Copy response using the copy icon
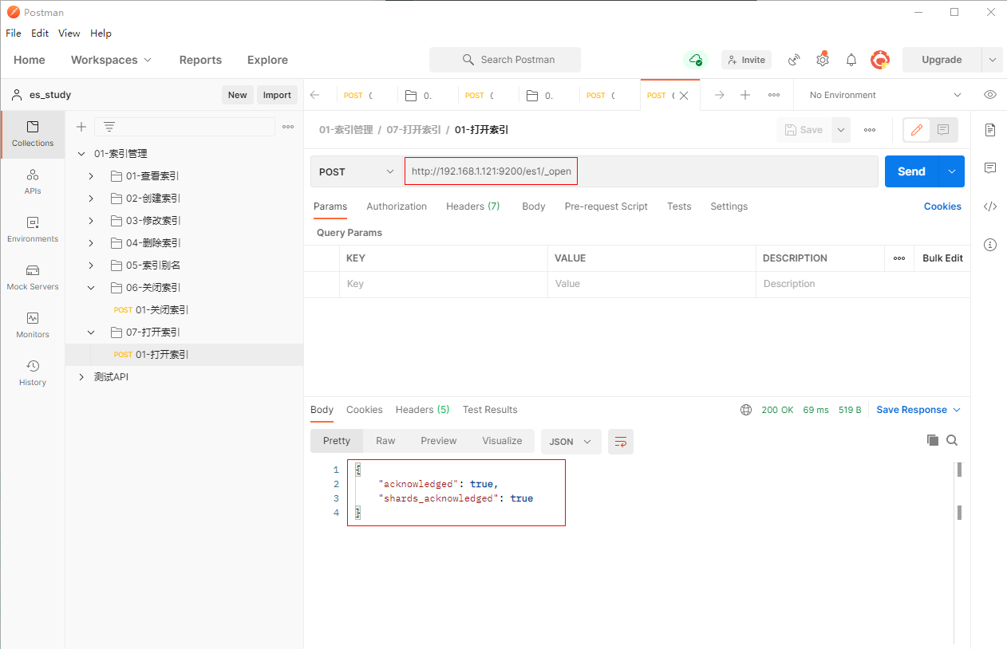The height and width of the screenshot is (649, 1007). 932,440
